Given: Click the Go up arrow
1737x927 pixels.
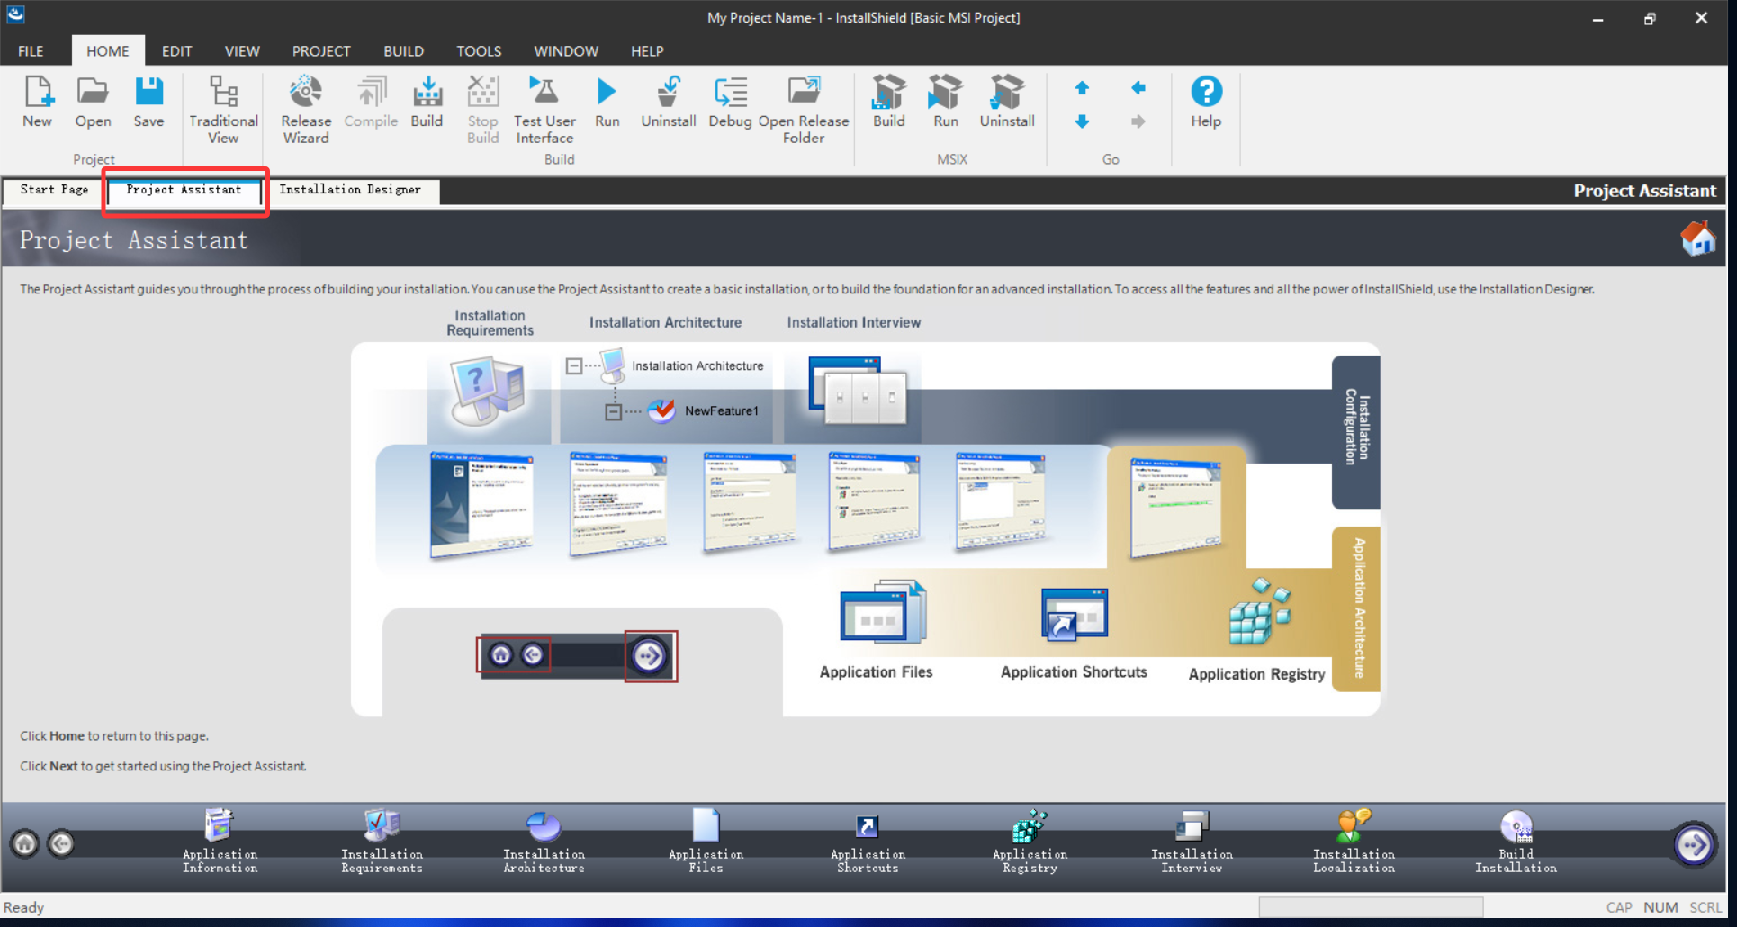Looking at the screenshot, I should (x=1082, y=88).
